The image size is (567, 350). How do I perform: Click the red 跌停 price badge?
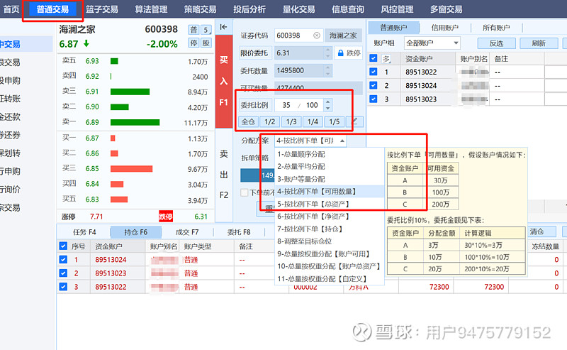pyautogui.click(x=166, y=217)
